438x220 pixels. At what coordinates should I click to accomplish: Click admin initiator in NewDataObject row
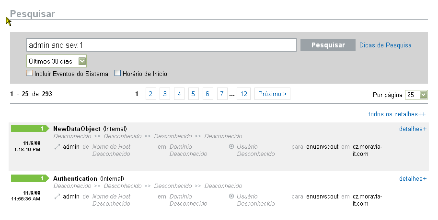[71, 147]
